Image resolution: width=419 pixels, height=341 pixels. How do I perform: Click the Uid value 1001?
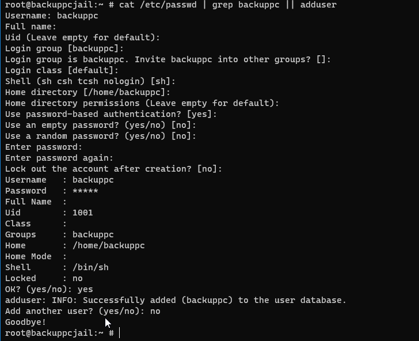82,213
